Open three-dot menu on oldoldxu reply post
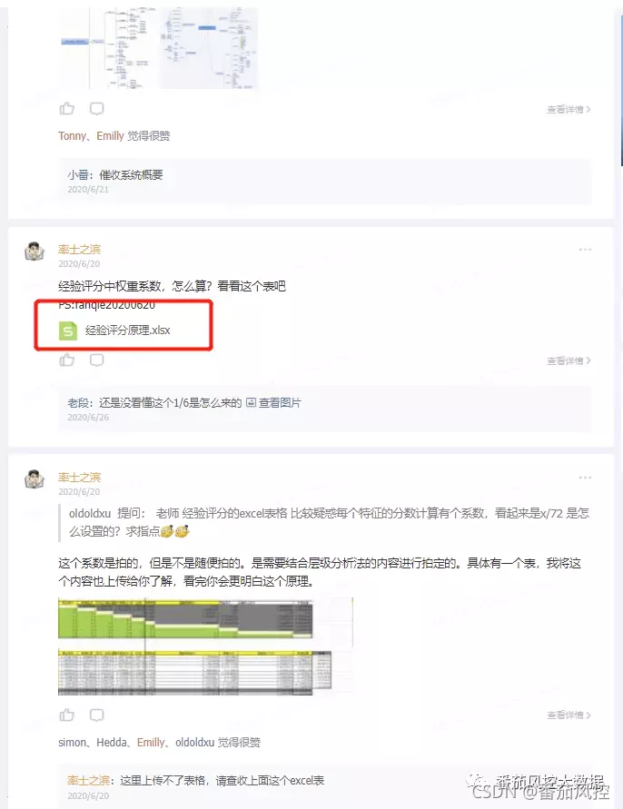Viewport: 623px width, 809px height. tap(585, 478)
